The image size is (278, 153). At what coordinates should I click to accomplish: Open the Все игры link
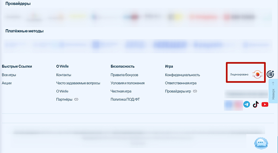[x=9, y=75]
